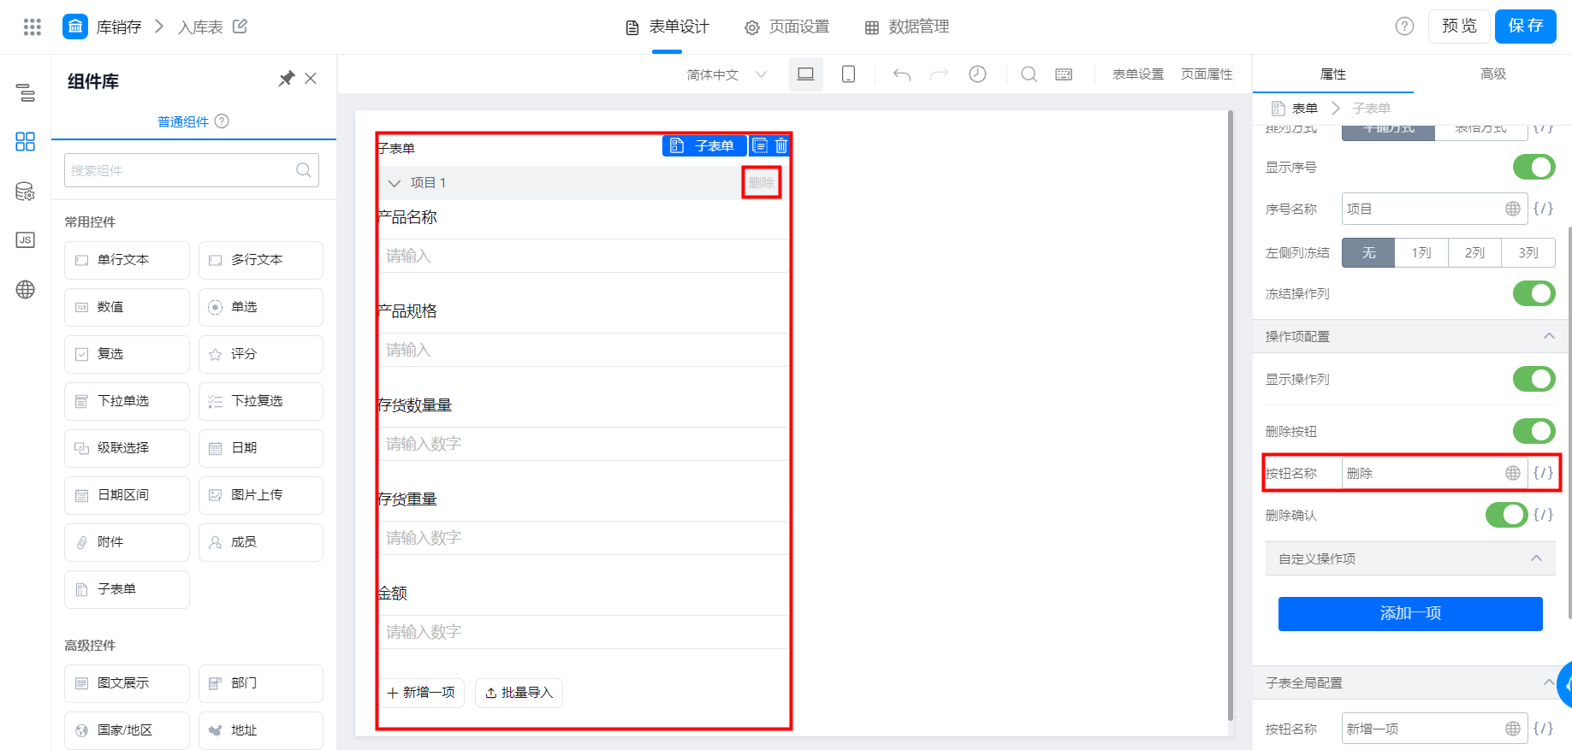This screenshot has width=1572, height=750.
Task: Copy the selected 子表单 component
Action: 760,146
